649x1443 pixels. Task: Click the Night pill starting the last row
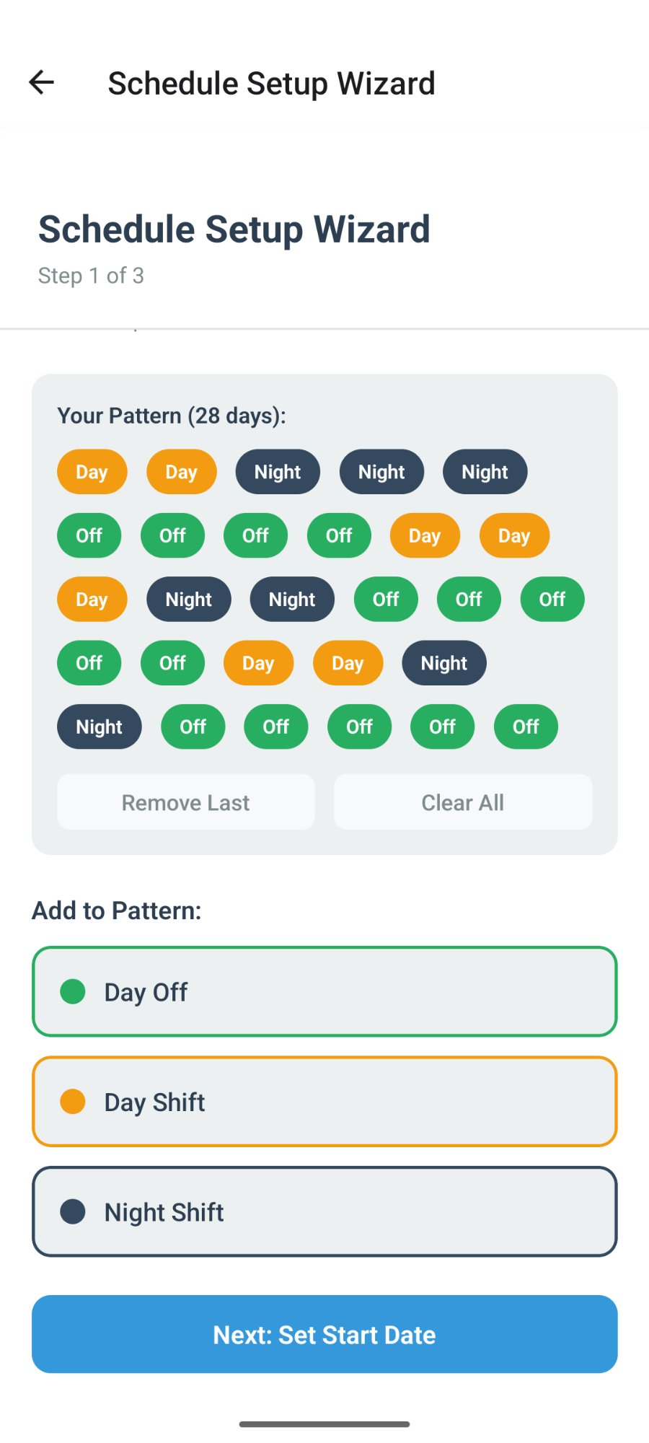(x=99, y=727)
